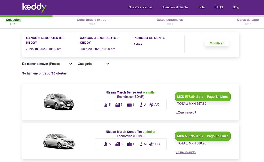This screenshot has width=264, height=162.
Task: Select the luggage icon on Nissan March Sense Aut
Action: click(x=129, y=104)
